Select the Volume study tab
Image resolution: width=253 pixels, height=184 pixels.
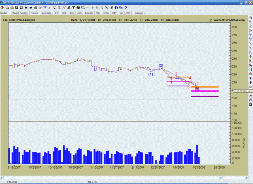(34, 13)
